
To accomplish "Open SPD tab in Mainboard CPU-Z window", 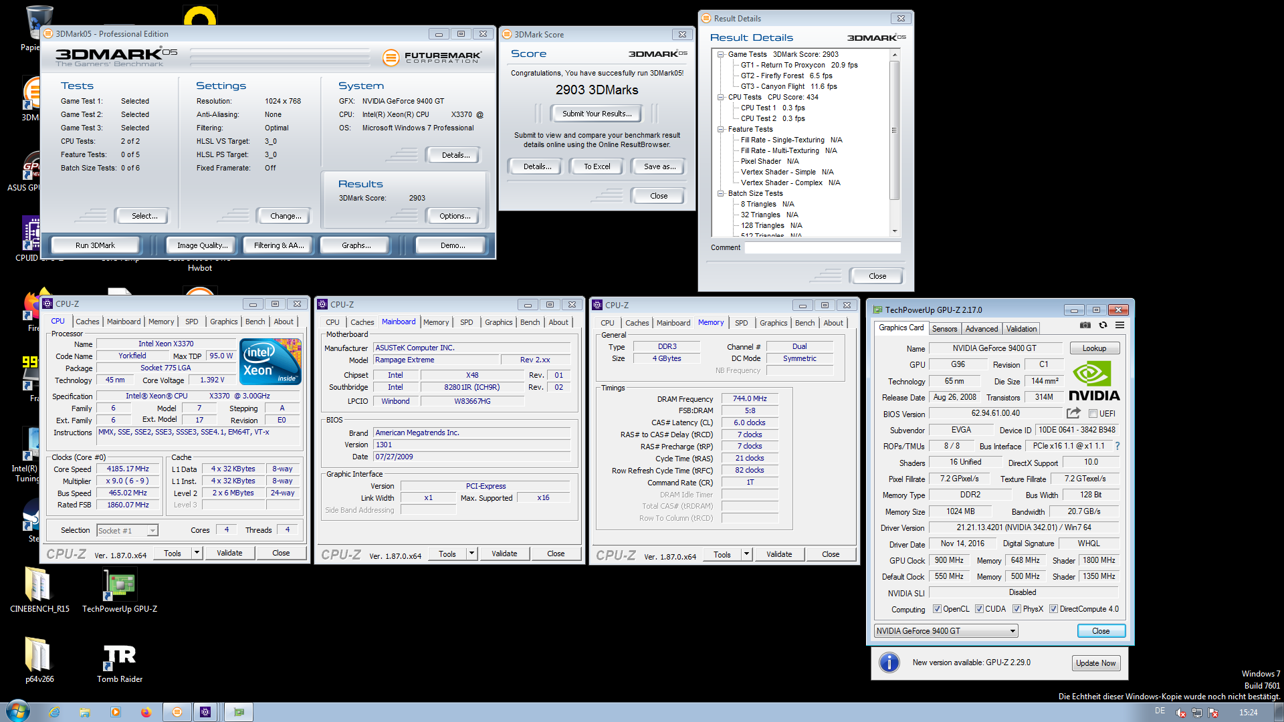I will 466,322.
